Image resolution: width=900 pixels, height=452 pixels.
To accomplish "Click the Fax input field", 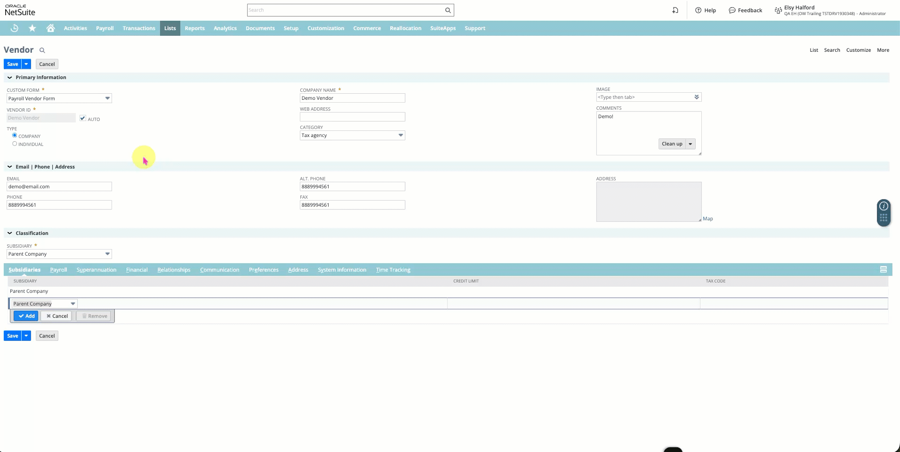I will 353,205.
